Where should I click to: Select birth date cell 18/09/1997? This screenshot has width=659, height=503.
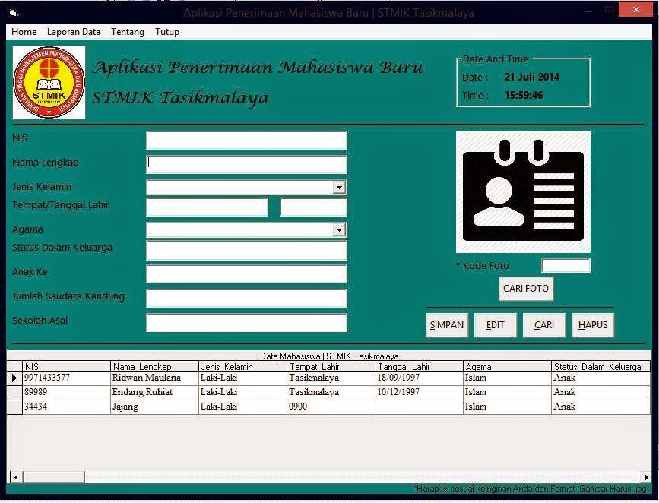419,378
